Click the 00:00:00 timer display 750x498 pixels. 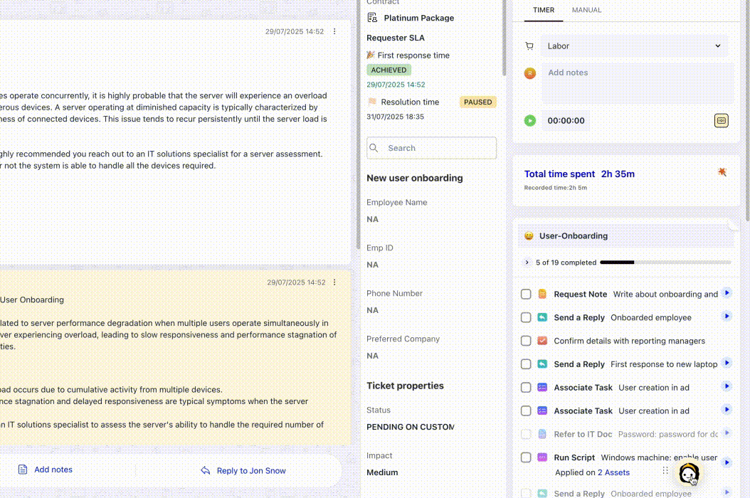pos(566,120)
